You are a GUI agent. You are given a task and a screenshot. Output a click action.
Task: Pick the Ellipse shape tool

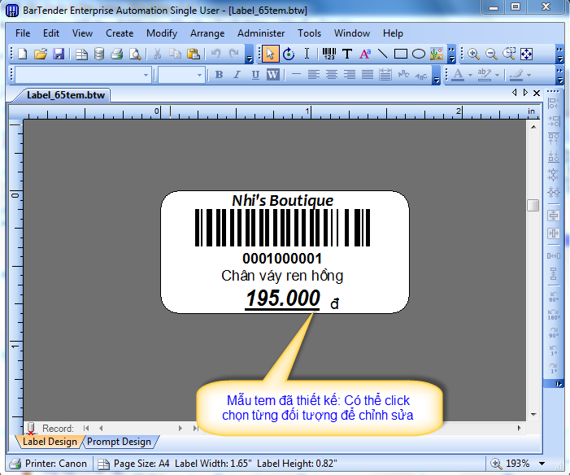[418, 54]
